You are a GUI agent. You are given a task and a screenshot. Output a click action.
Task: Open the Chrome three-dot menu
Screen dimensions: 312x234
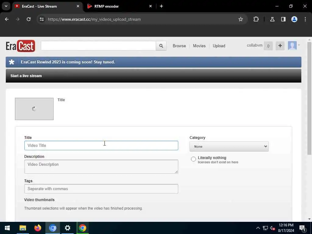pyautogui.click(x=305, y=19)
